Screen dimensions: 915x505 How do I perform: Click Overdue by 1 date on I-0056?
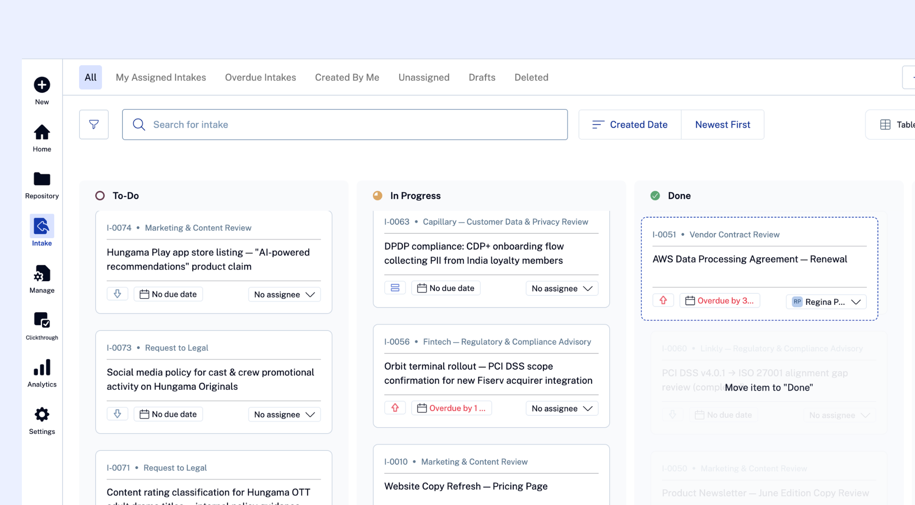tap(451, 408)
